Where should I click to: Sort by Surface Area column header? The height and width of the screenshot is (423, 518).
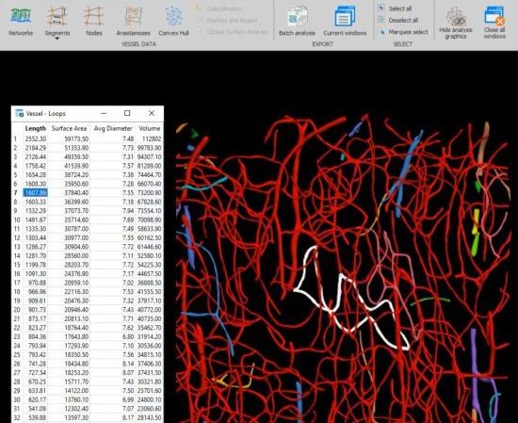pyautogui.click(x=69, y=128)
